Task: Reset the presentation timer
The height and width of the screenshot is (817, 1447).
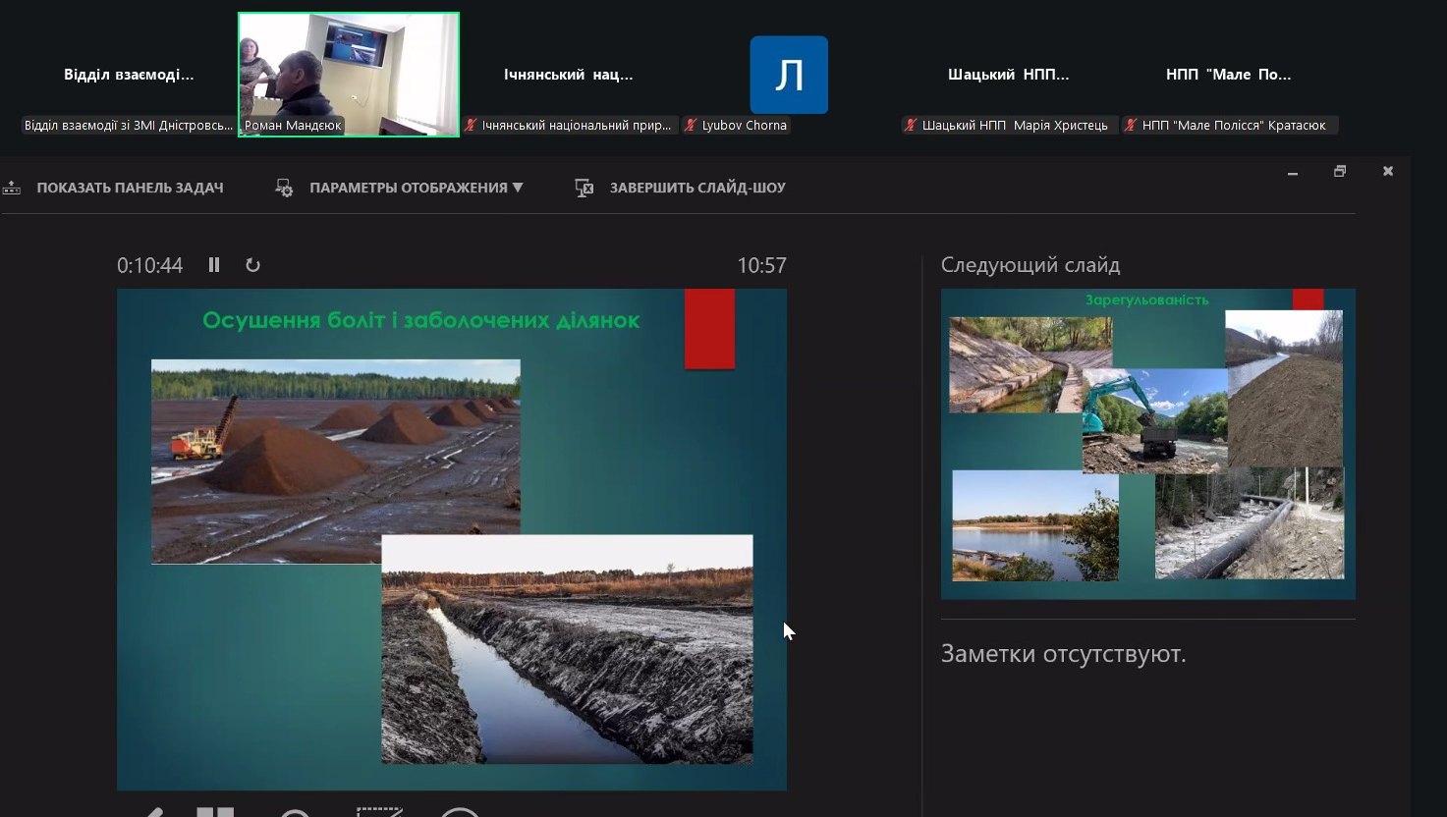Action: click(252, 265)
